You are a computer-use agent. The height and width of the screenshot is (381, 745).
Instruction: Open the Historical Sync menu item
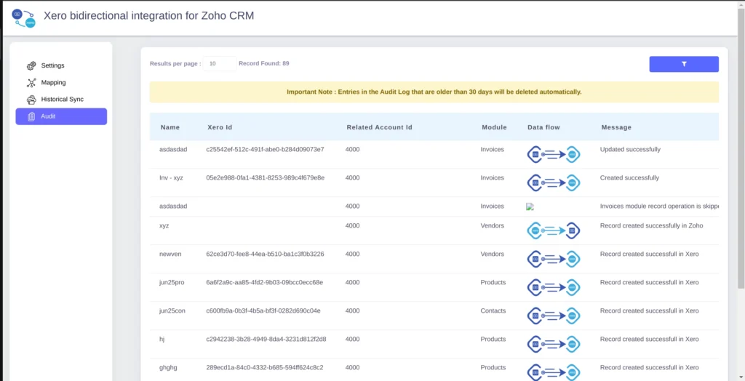pyautogui.click(x=61, y=100)
